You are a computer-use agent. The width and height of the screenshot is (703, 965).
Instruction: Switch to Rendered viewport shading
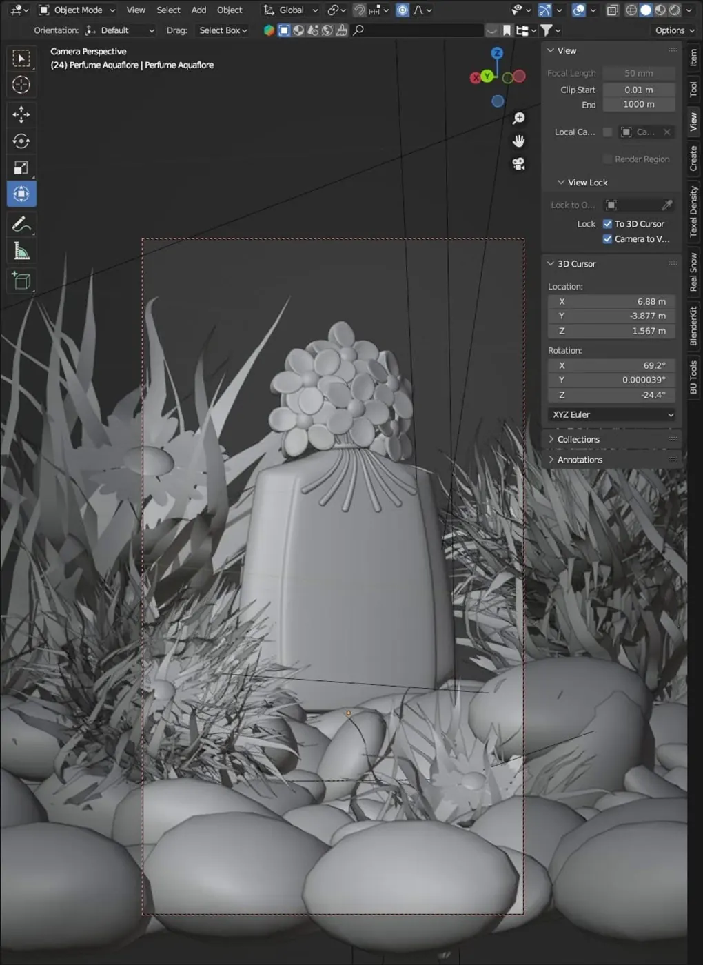[x=675, y=10]
